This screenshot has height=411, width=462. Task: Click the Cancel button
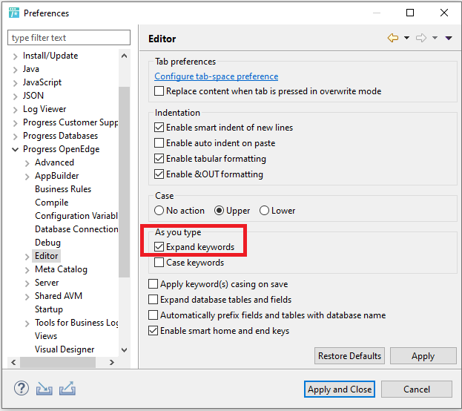point(417,389)
